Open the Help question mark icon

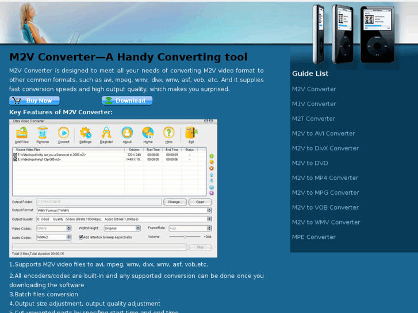[x=168, y=133]
